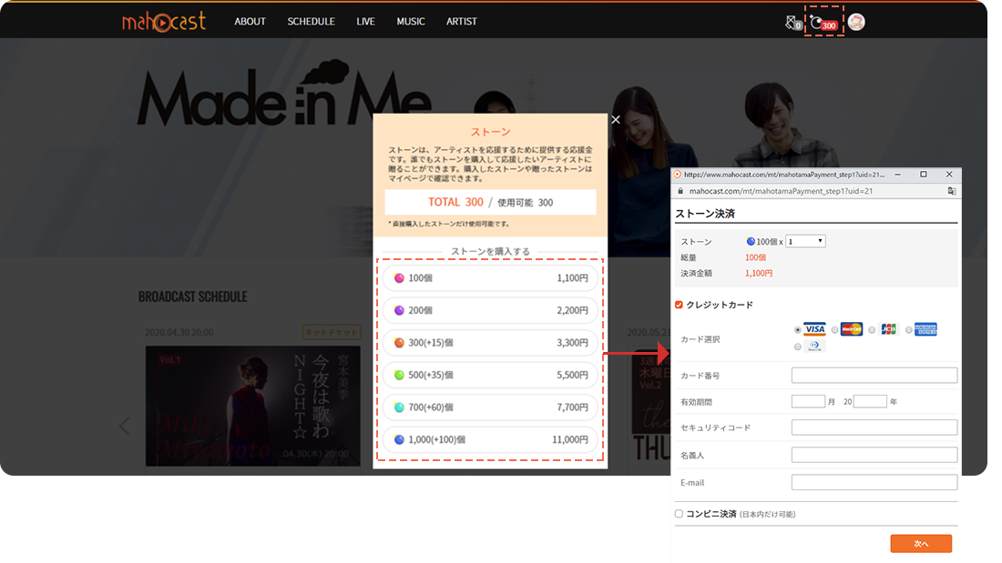Viewport: 1002px width, 563px height.
Task: Open the SCHEDULE menu item
Action: (x=311, y=21)
